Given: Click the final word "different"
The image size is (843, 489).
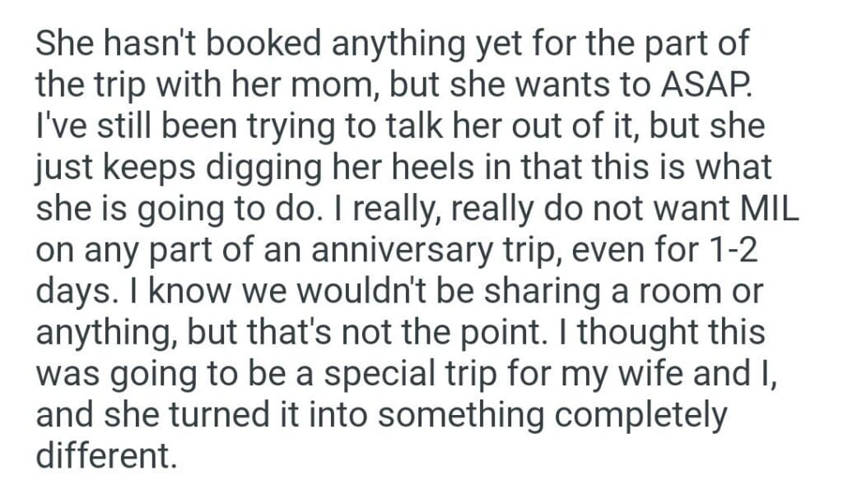Looking at the screenshot, I should 105,451.
